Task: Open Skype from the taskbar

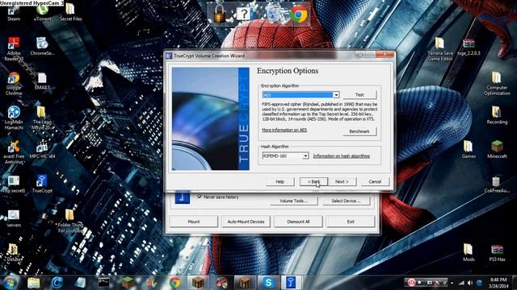Action: (x=268, y=283)
